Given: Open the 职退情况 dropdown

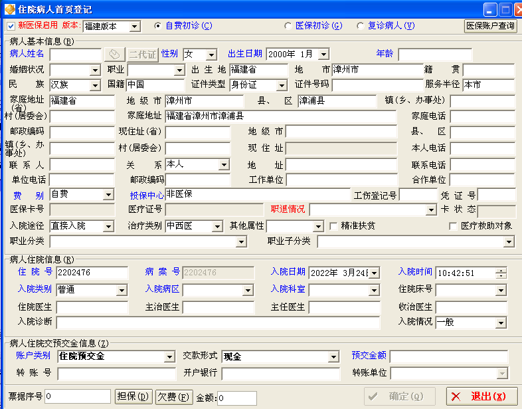Looking at the screenshot, I should click(431, 209).
